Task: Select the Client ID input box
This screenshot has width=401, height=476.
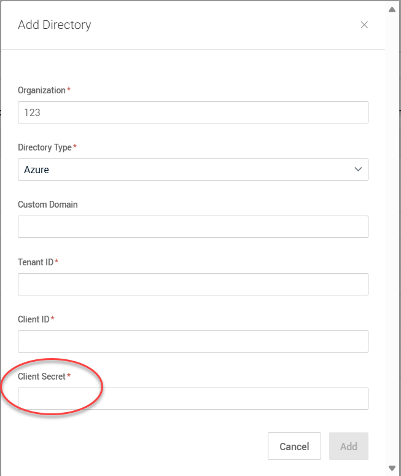Action: click(193, 341)
